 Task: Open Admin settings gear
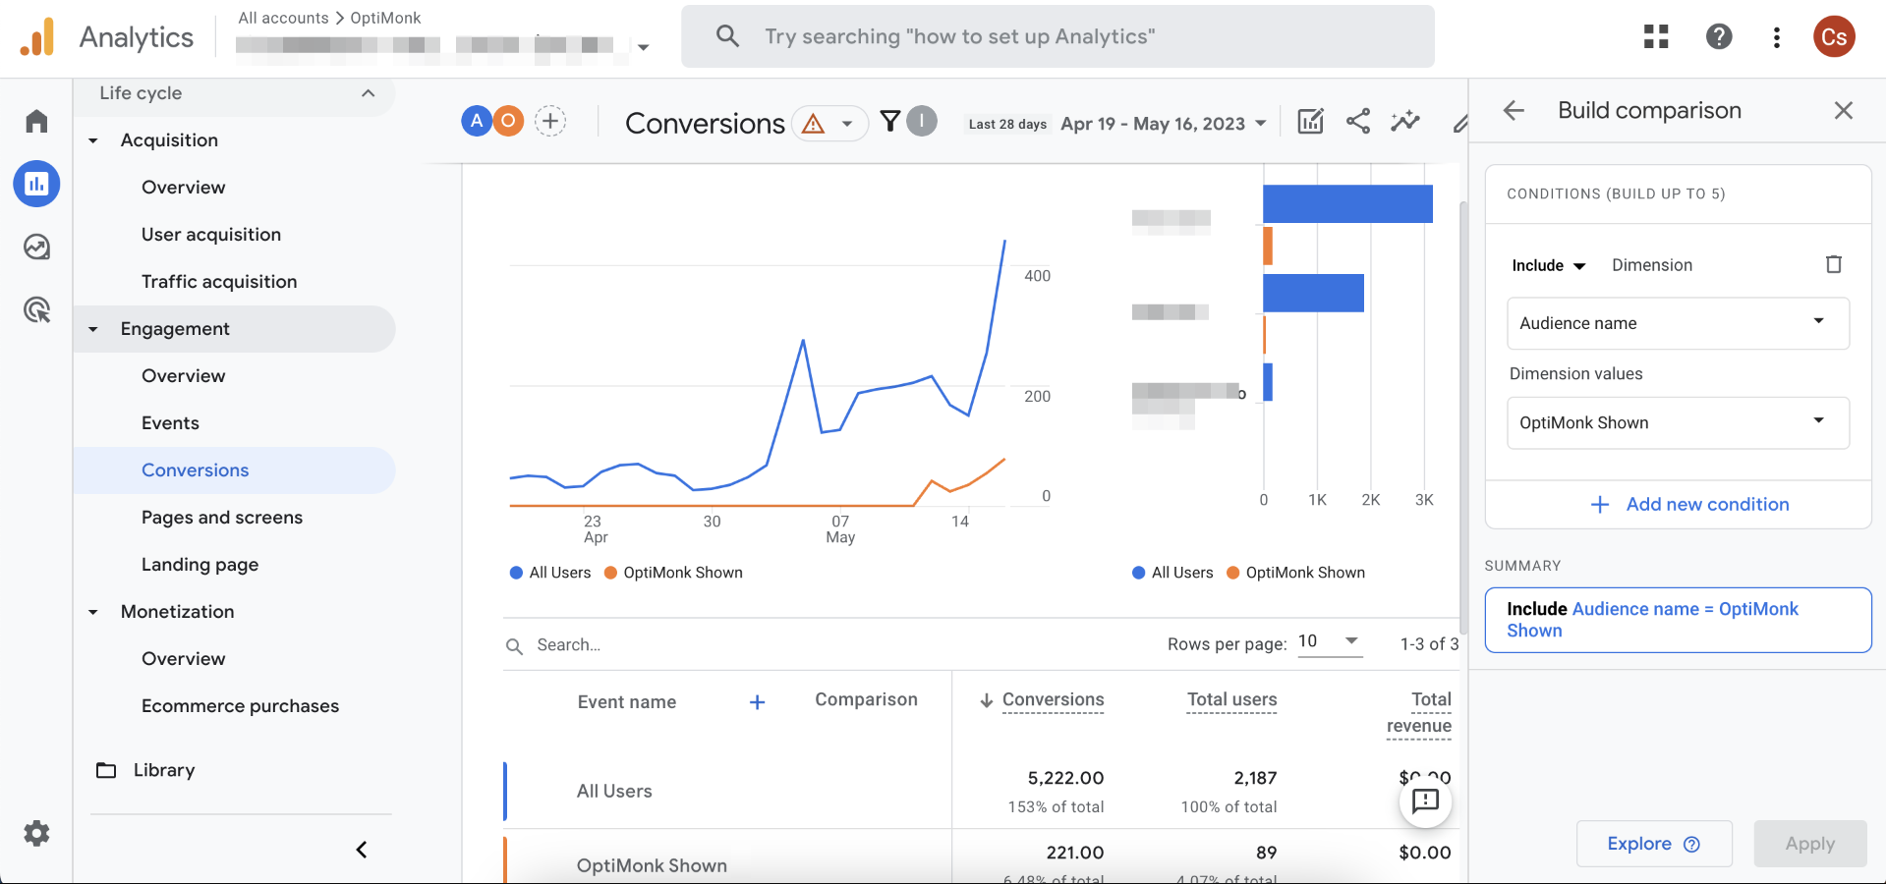point(36,834)
